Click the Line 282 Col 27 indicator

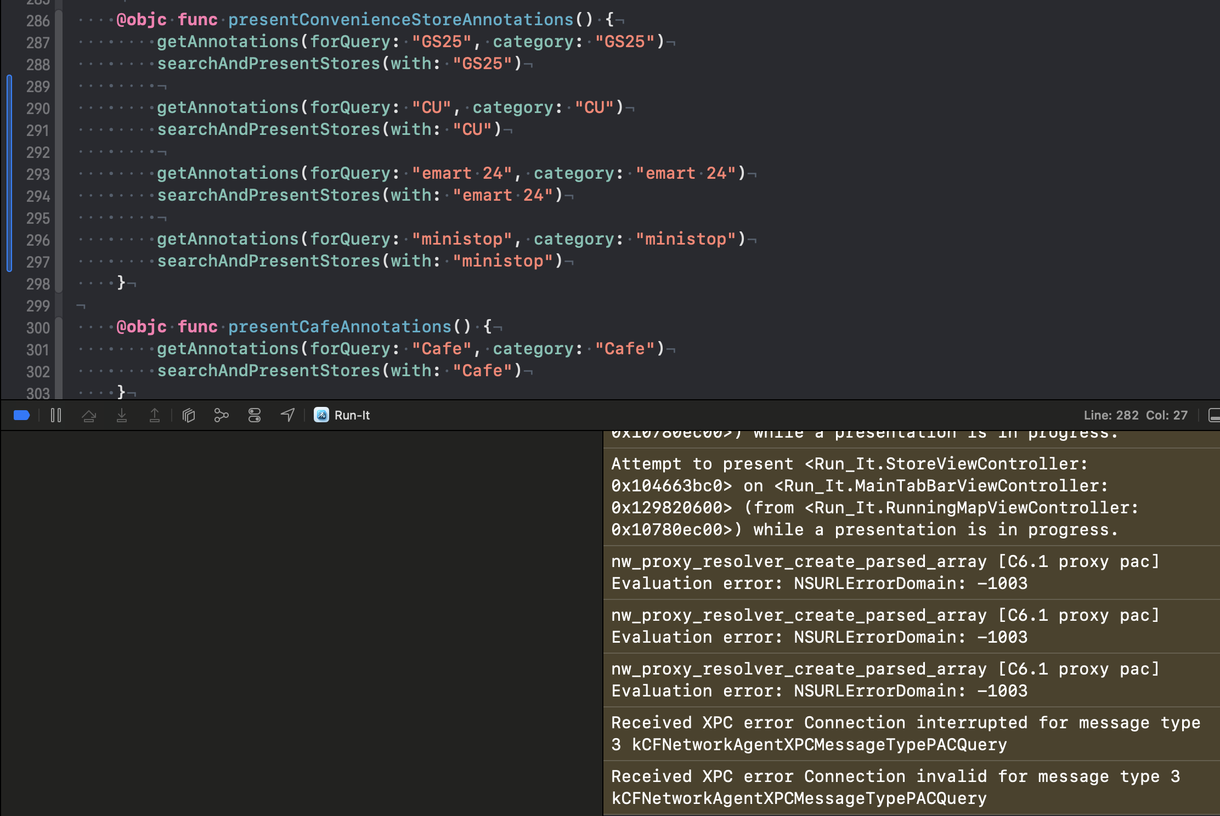click(1135, 415)
